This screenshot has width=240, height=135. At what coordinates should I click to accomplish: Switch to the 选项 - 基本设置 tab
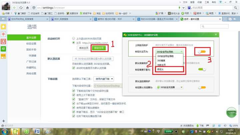(201, 19)
